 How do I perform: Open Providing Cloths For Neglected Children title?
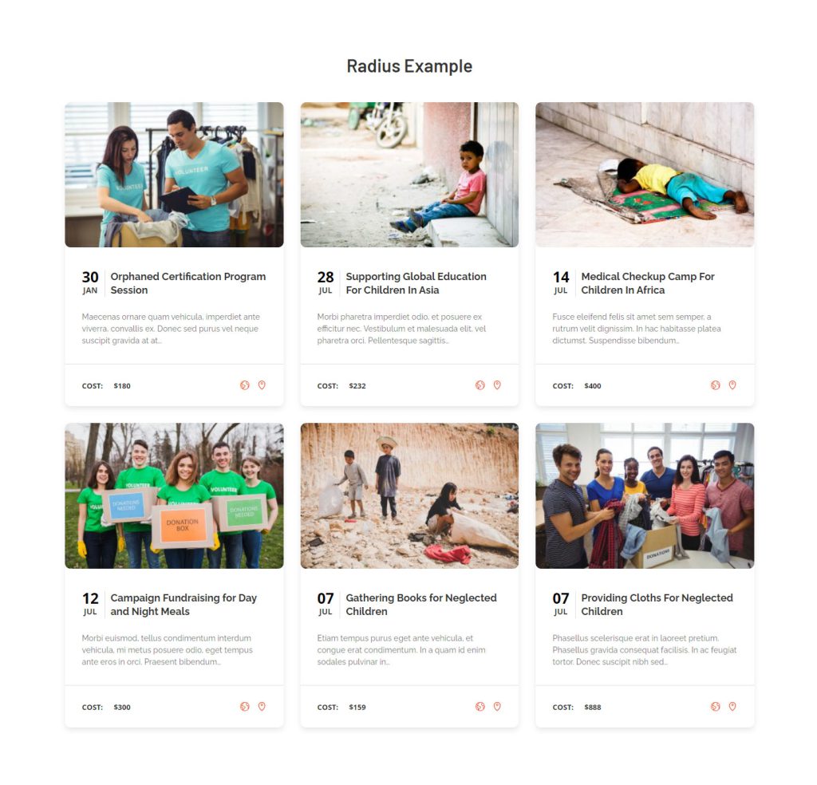pyautogui.click(x=657, y=605)
